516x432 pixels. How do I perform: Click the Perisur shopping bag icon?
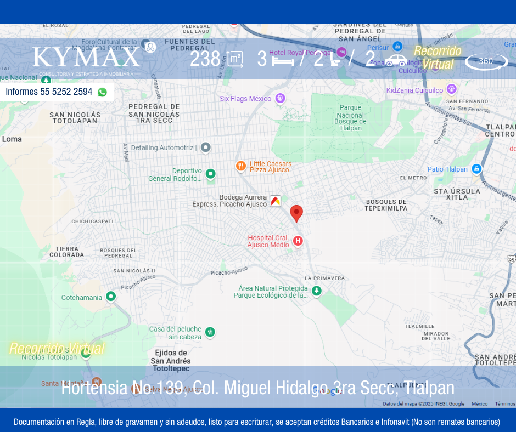(397, 46)
